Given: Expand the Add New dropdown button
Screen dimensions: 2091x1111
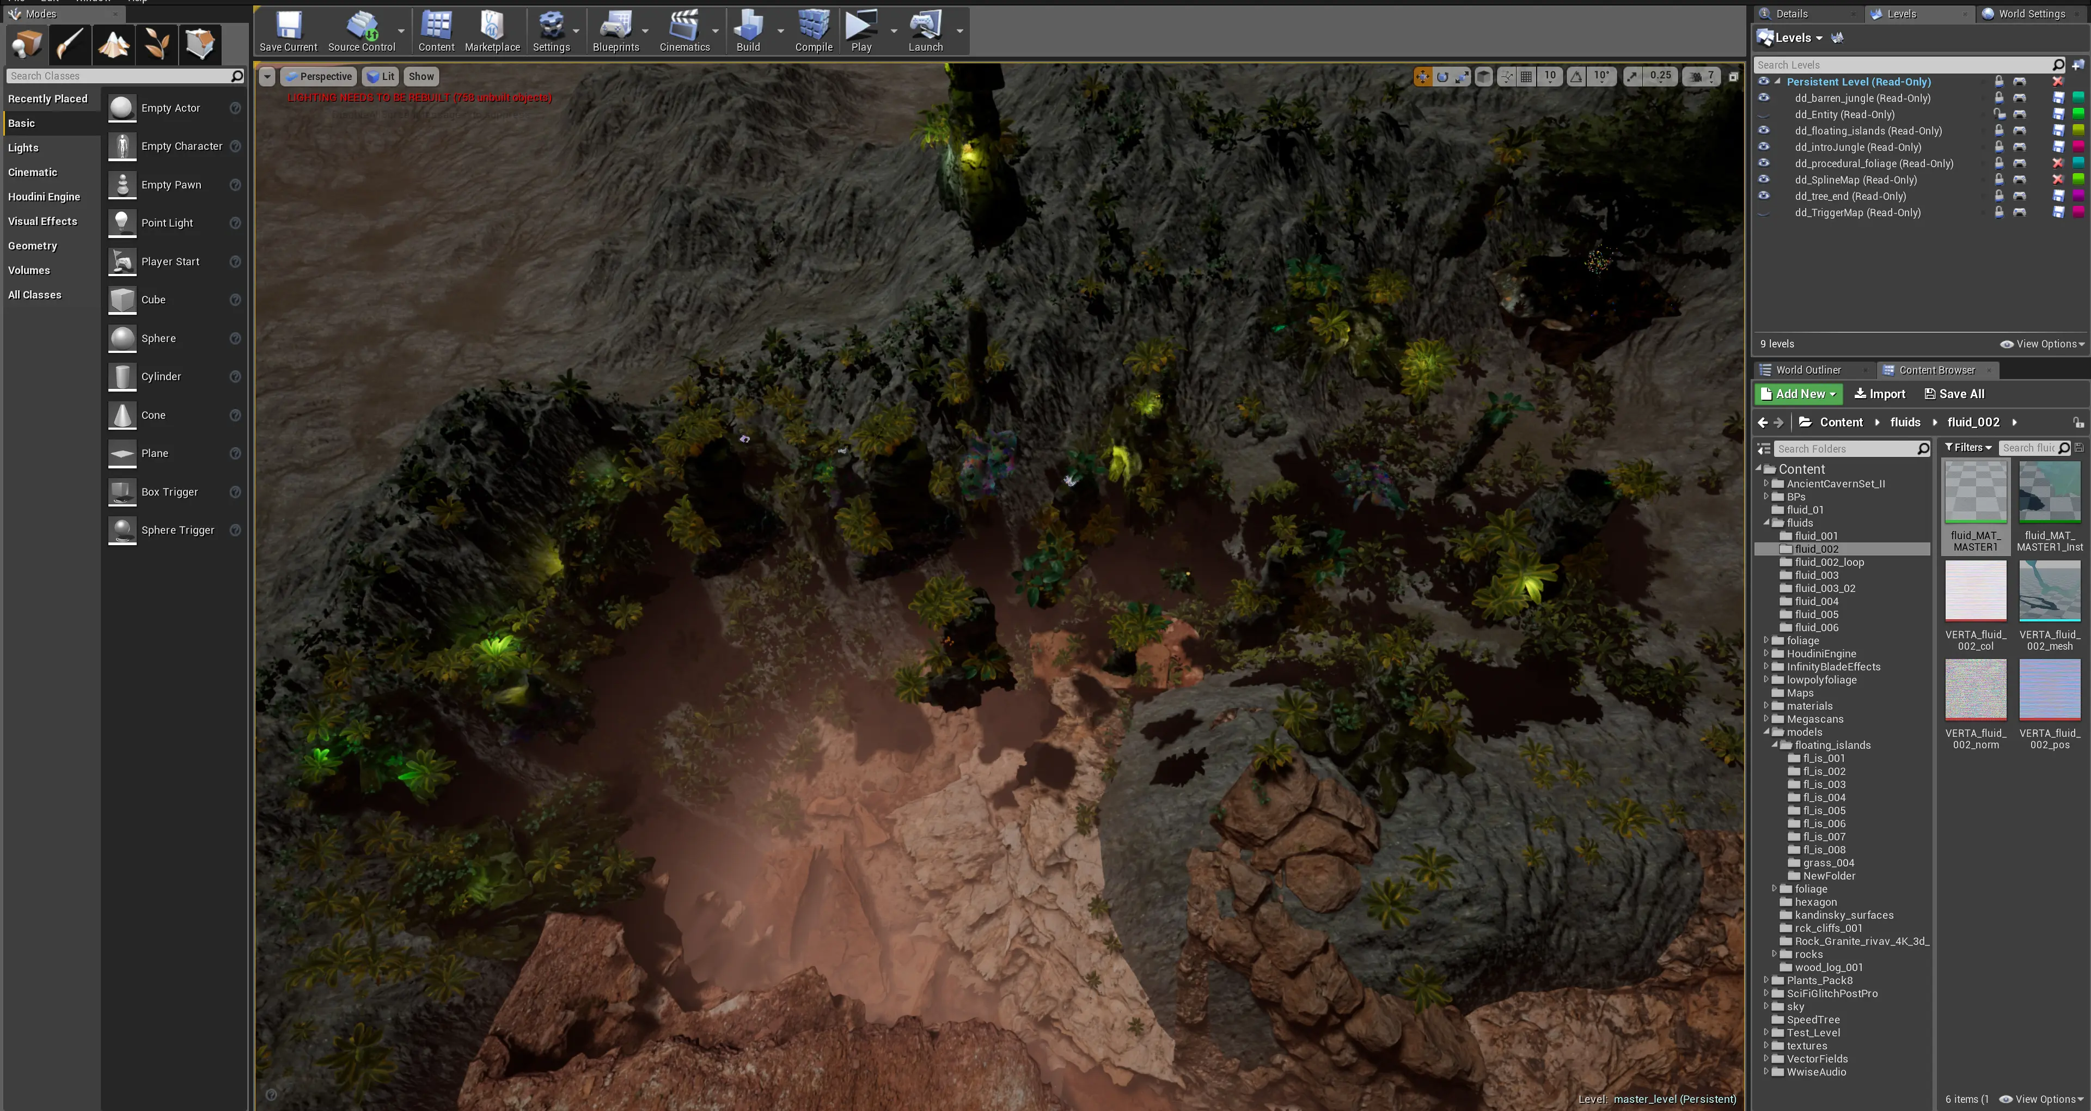Looking at the screenshot, I should pyautogui.click(x=1798, y=394).
